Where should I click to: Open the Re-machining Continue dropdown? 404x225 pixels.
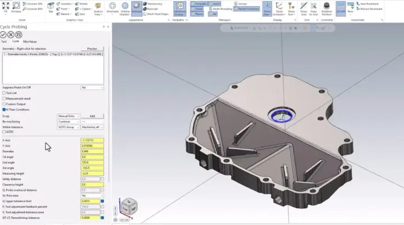68,121
